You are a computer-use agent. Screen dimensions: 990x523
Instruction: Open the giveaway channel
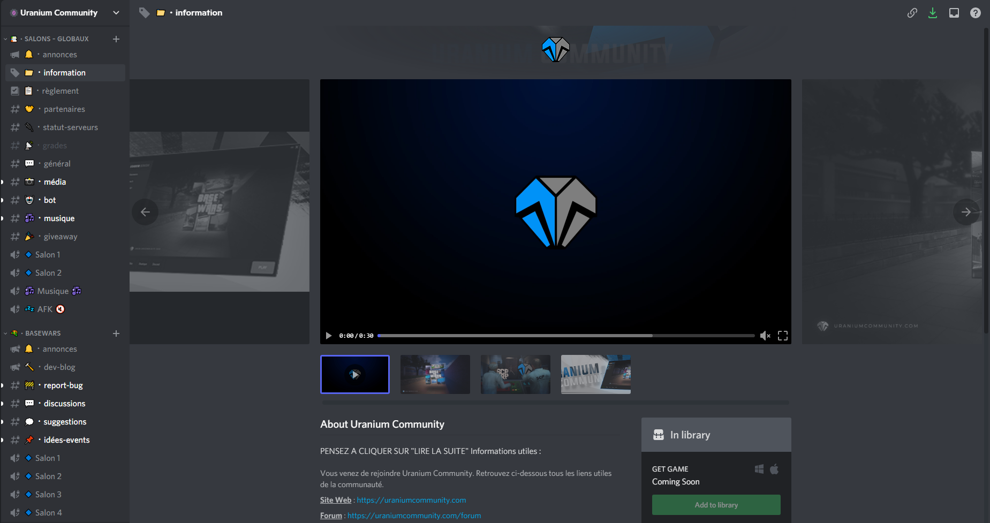point(65,237)
